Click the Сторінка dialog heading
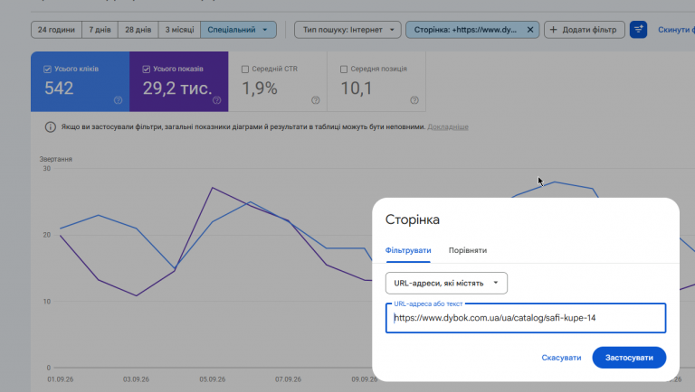This screenshot has width=695, height=392. point(413,219)
